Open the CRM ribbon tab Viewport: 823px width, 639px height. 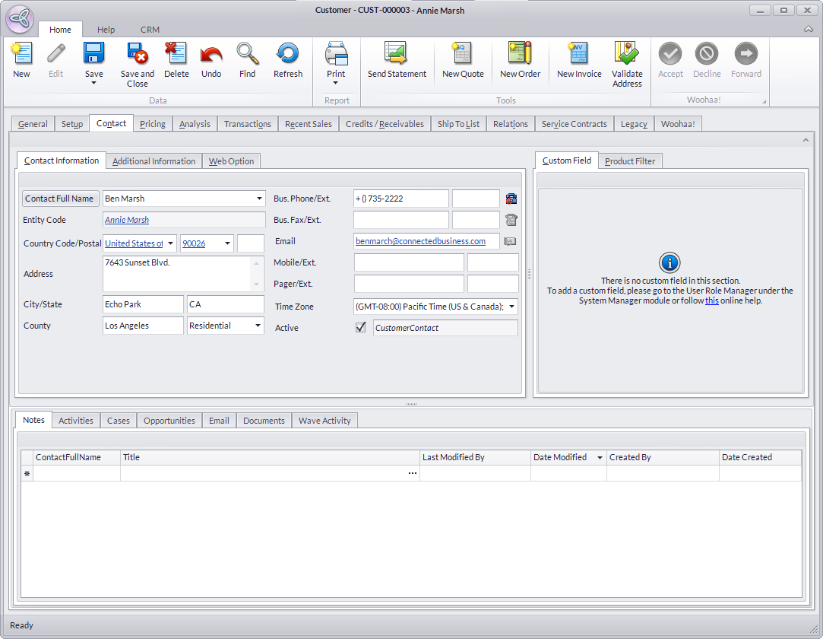(x=150, y=30)
